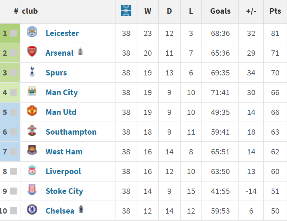Click the Southampton club crest icon

click(x=32, y=131)
